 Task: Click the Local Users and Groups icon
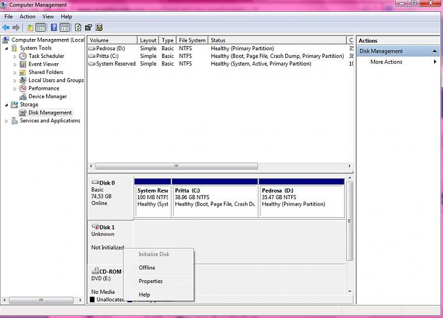pos(23,80)
